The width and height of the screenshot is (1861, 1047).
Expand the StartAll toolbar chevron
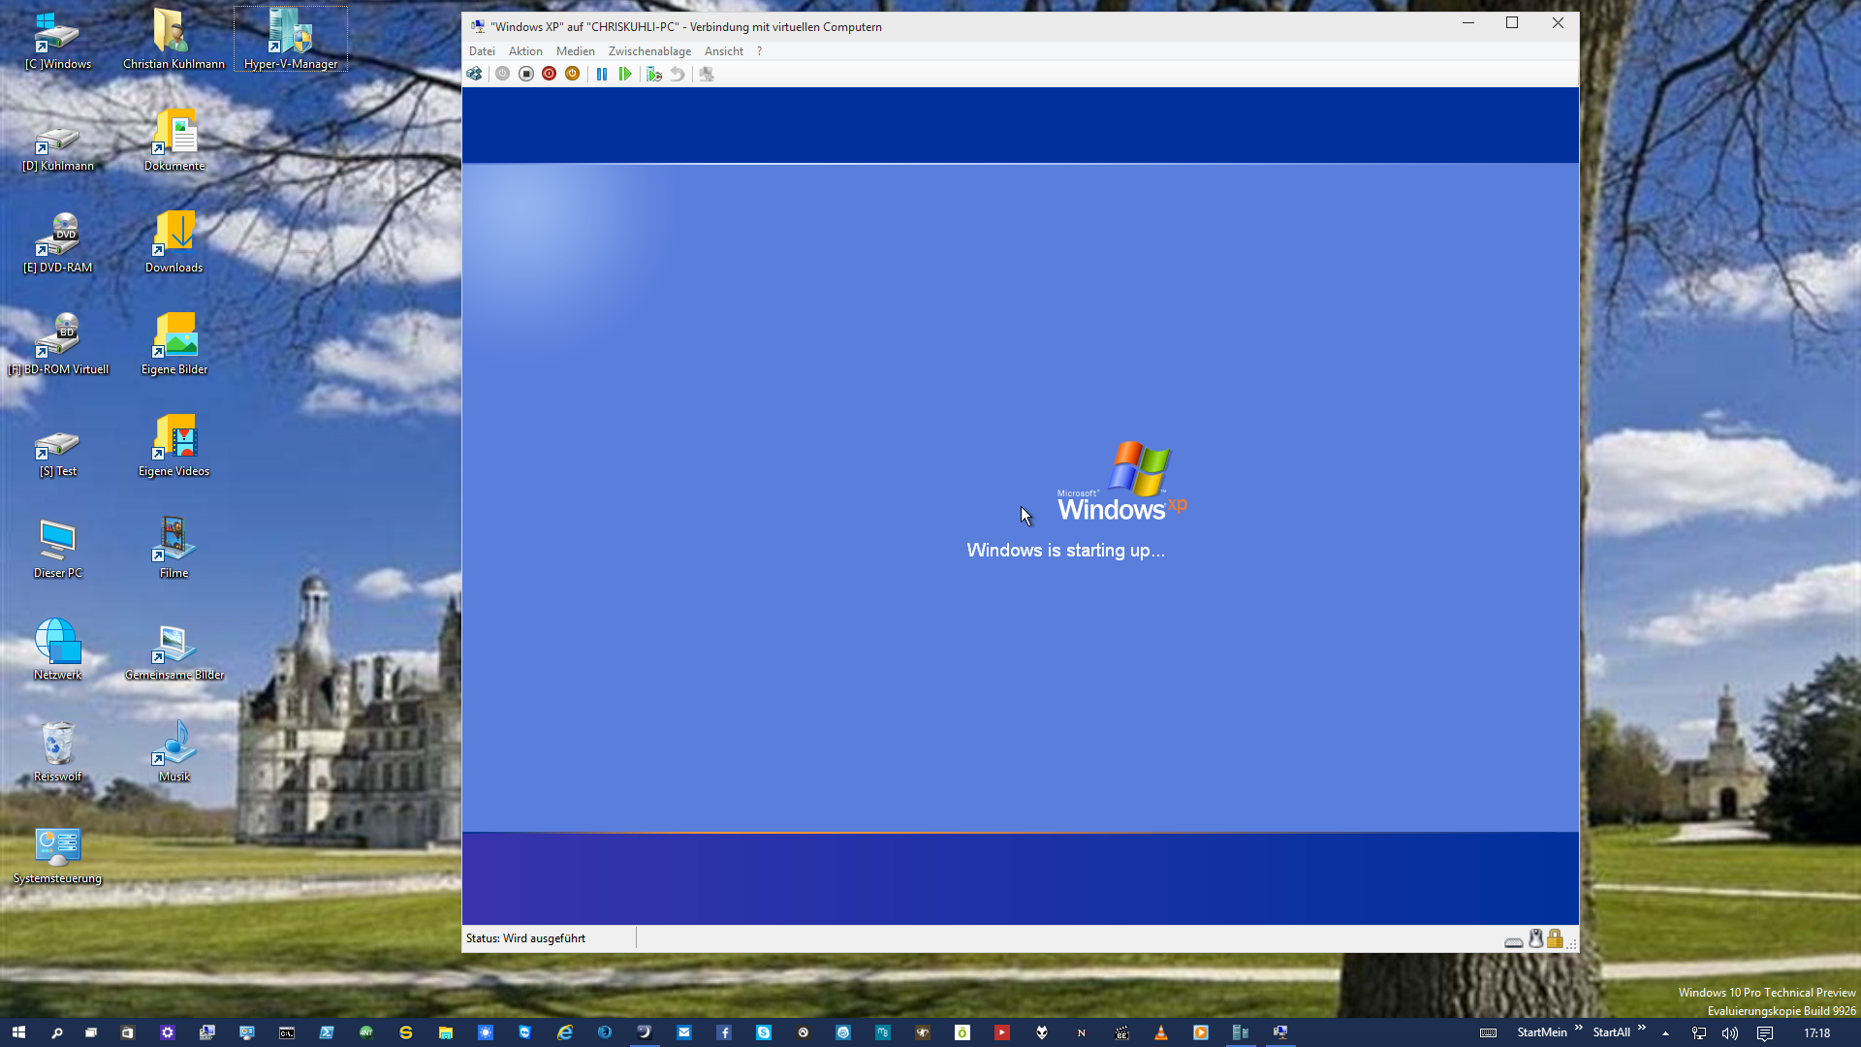(1642, 1028)
